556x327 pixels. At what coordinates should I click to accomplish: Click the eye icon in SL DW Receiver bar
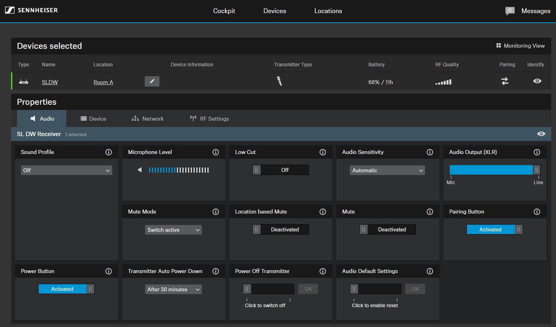tap(541, 134)
